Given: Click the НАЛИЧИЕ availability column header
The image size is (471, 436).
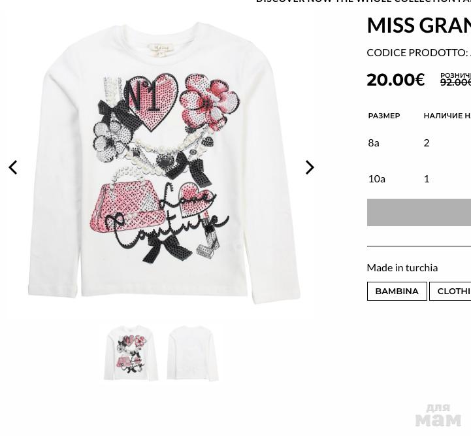Looking at the screenshot, I should click(x=447, y=116).
